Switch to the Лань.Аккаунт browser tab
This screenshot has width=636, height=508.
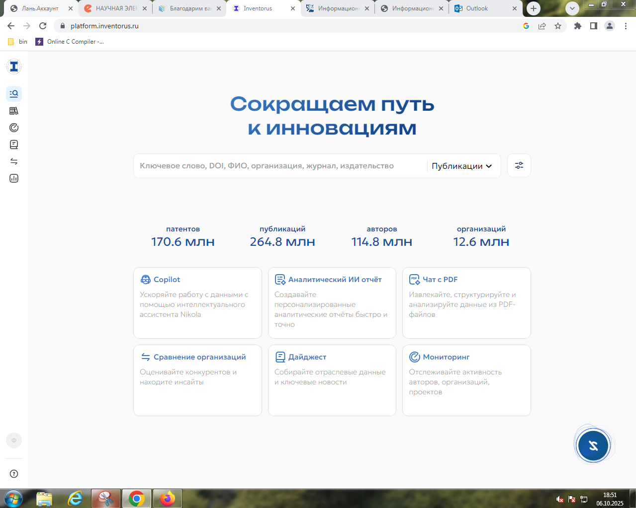tap(40, 8)
